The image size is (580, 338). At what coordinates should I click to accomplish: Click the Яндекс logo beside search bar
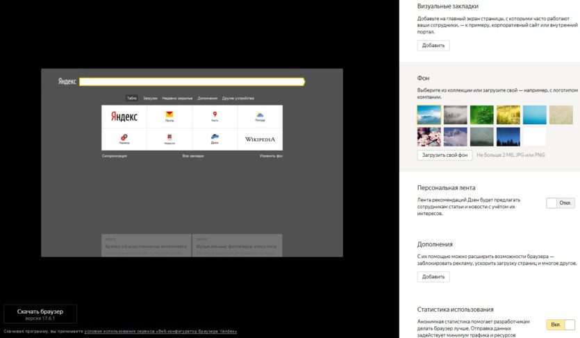tap(67, 81)
